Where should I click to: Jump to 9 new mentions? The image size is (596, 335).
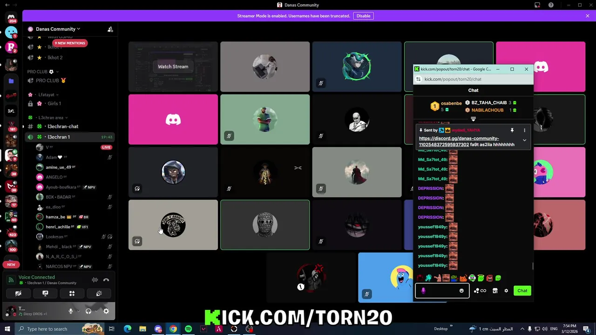(x=70, y=43)
